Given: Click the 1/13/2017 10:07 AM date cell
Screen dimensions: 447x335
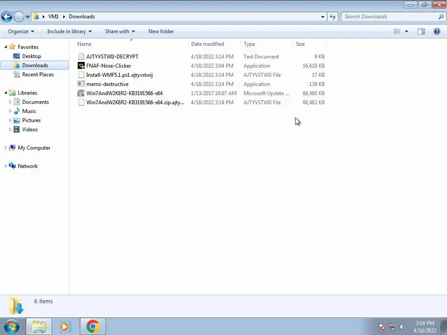Looking at the screenshot, I should tap(214, 93).
